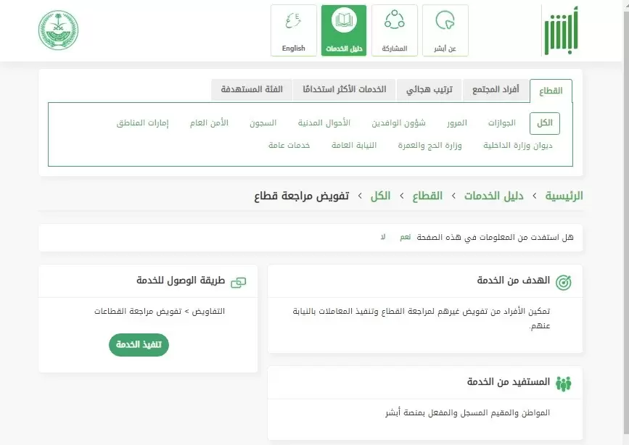The image size is (629, 445).
Task: Open the المشاركة header button
Action: 395,30
